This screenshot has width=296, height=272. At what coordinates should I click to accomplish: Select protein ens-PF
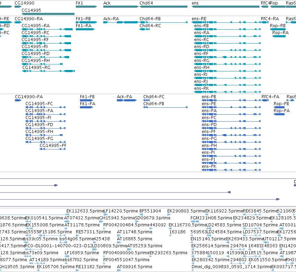coord(231,135)
